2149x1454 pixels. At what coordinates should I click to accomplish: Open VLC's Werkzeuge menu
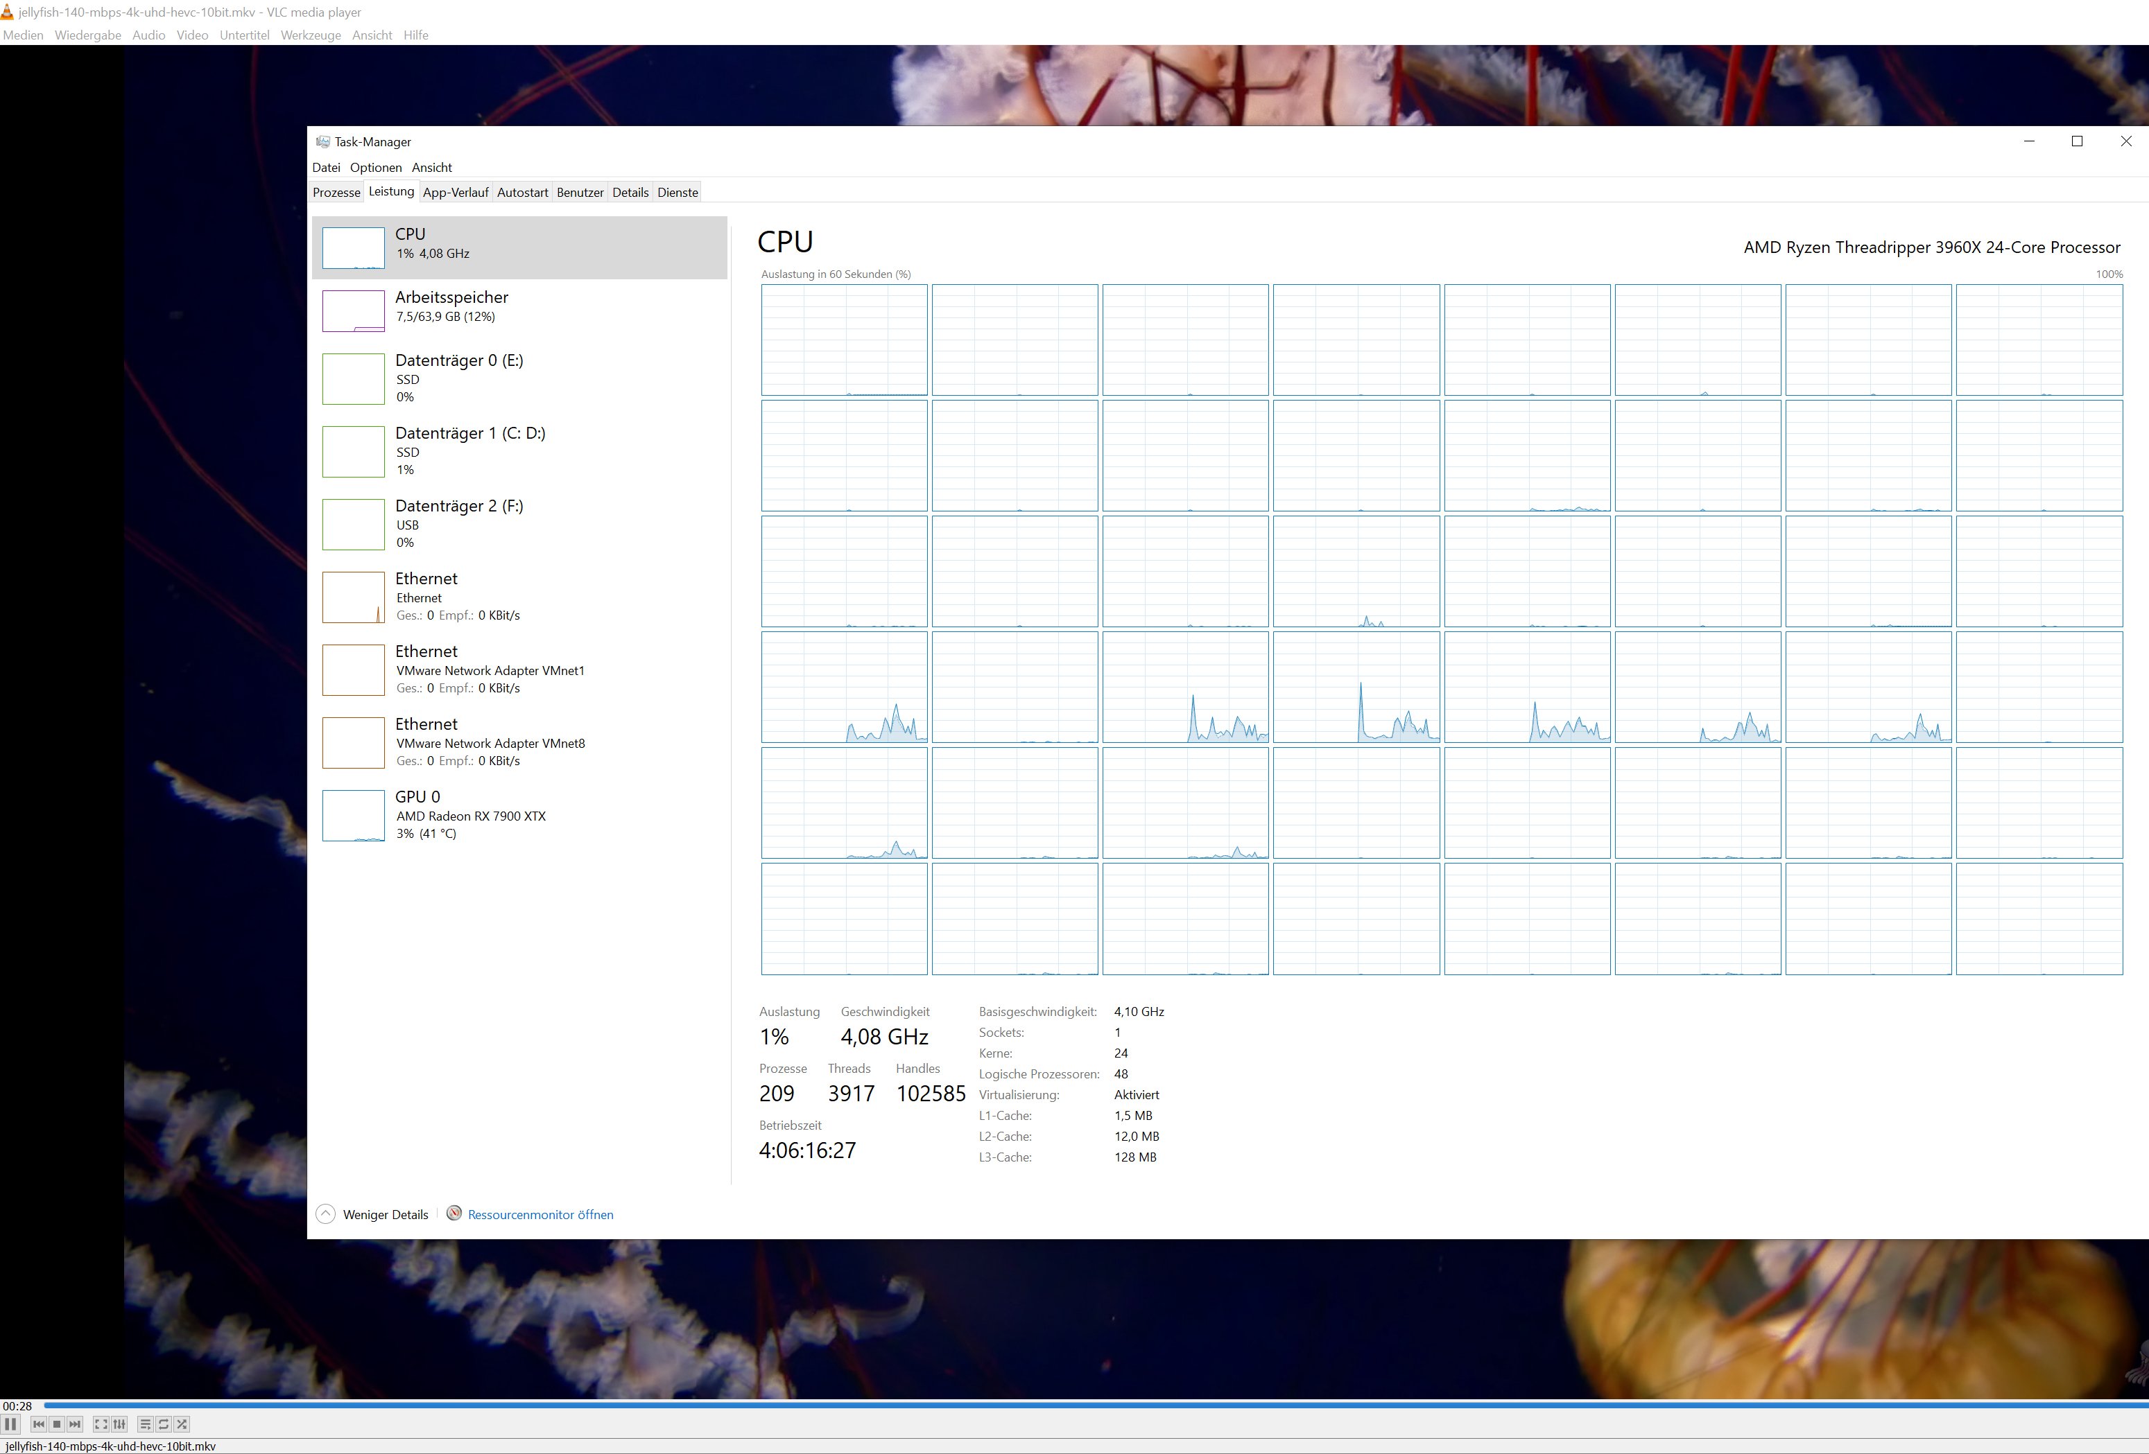click(311, 35)
